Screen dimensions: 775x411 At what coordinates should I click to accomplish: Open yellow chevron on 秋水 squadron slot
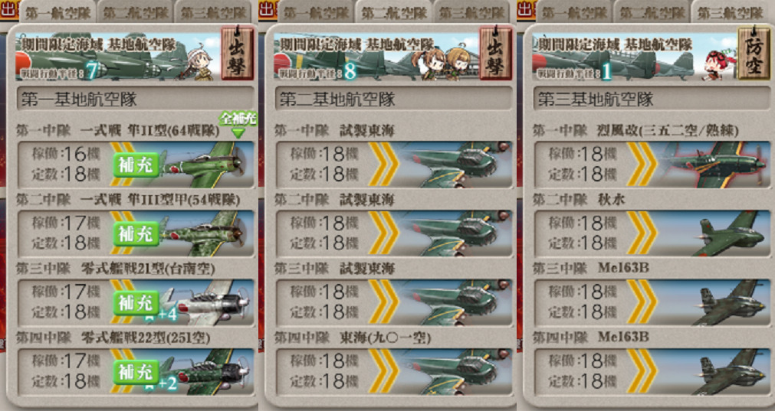(x=642, y=234)
